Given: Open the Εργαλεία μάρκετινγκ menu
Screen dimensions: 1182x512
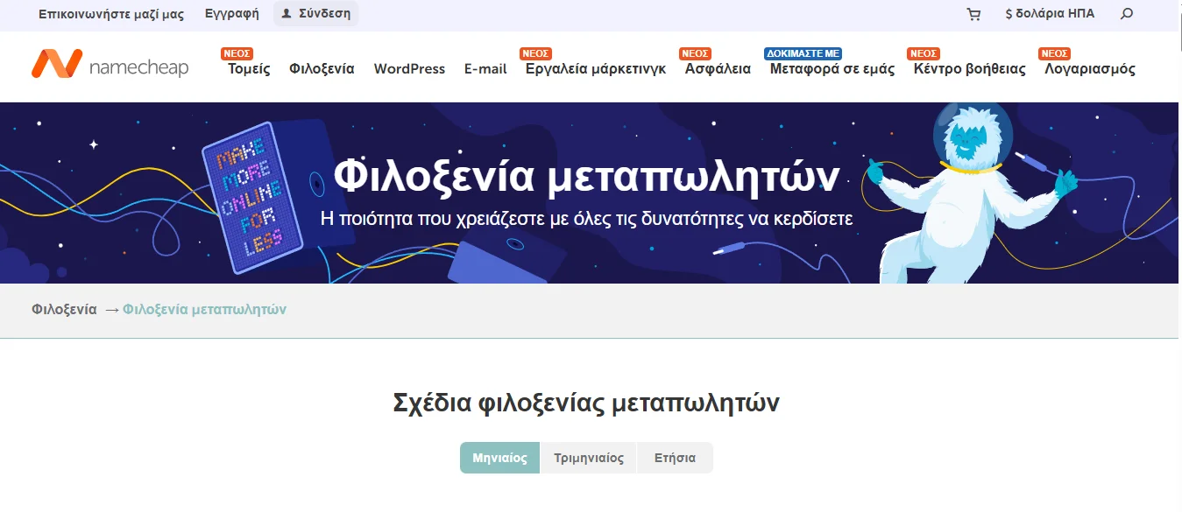Looking at the screenshot, I should (596, 68).
